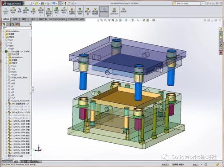Expand the top Annotations folder
This screenshot has width=224, height=167.
click(4, 31)
